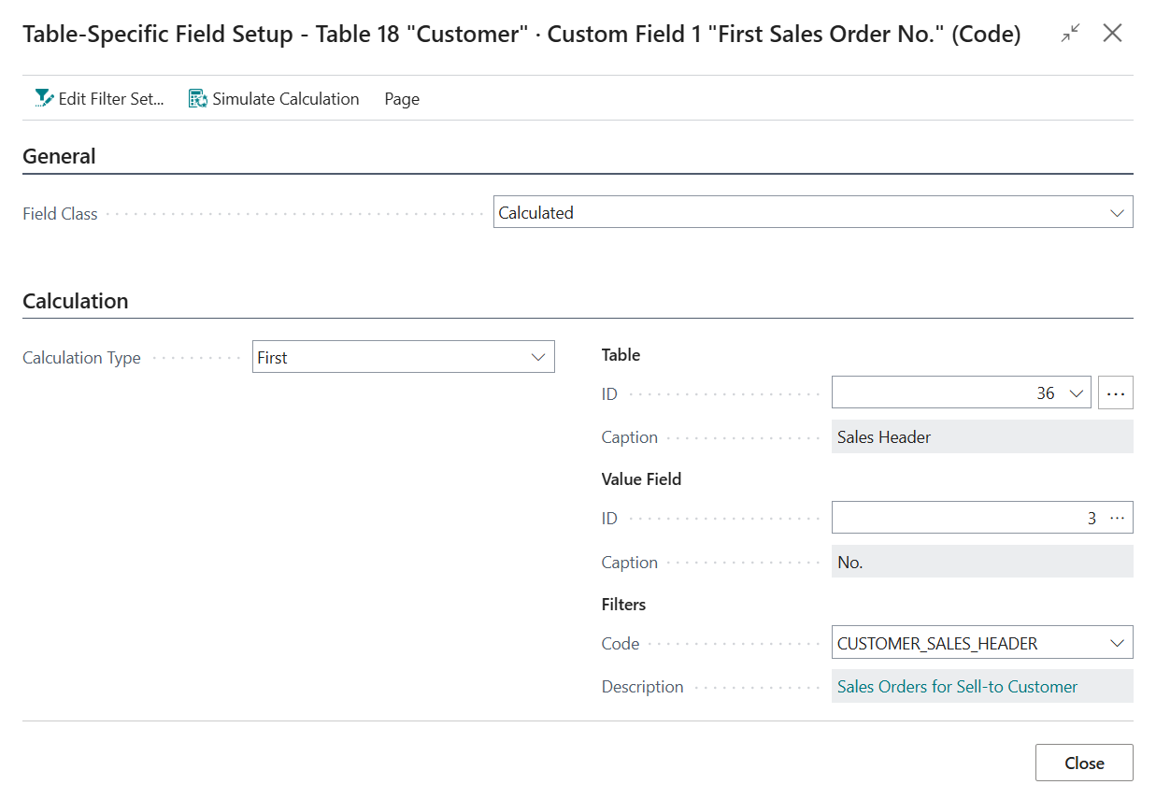
Task: Click the shrink window arrows icon
Action: click(1070, 34)
